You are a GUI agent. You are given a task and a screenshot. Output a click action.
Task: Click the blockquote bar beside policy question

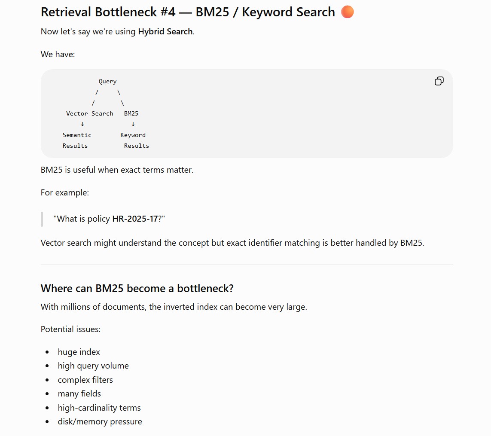[x=42, y=219]
